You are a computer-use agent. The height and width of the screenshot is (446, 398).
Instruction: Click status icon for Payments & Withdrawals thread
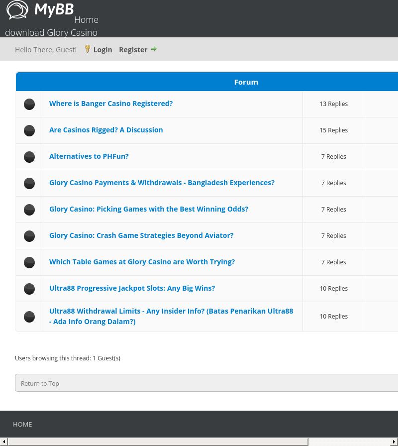[29, 183]
